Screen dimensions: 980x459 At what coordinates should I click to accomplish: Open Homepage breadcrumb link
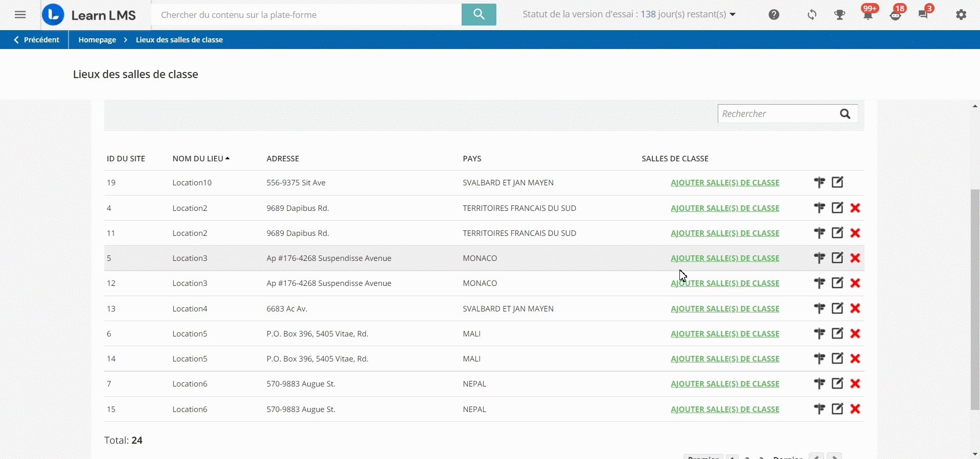click(97, 40)
